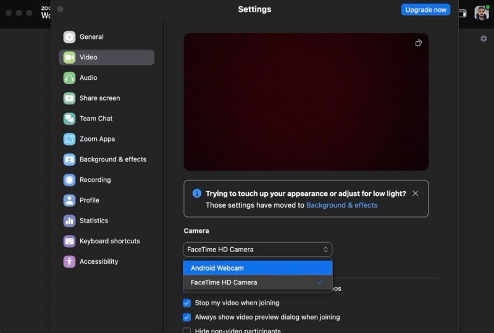This screenshot has width=494, height=333.
Task: Rotate the video preview using the corner icon
Action: [x=419, y=43]
